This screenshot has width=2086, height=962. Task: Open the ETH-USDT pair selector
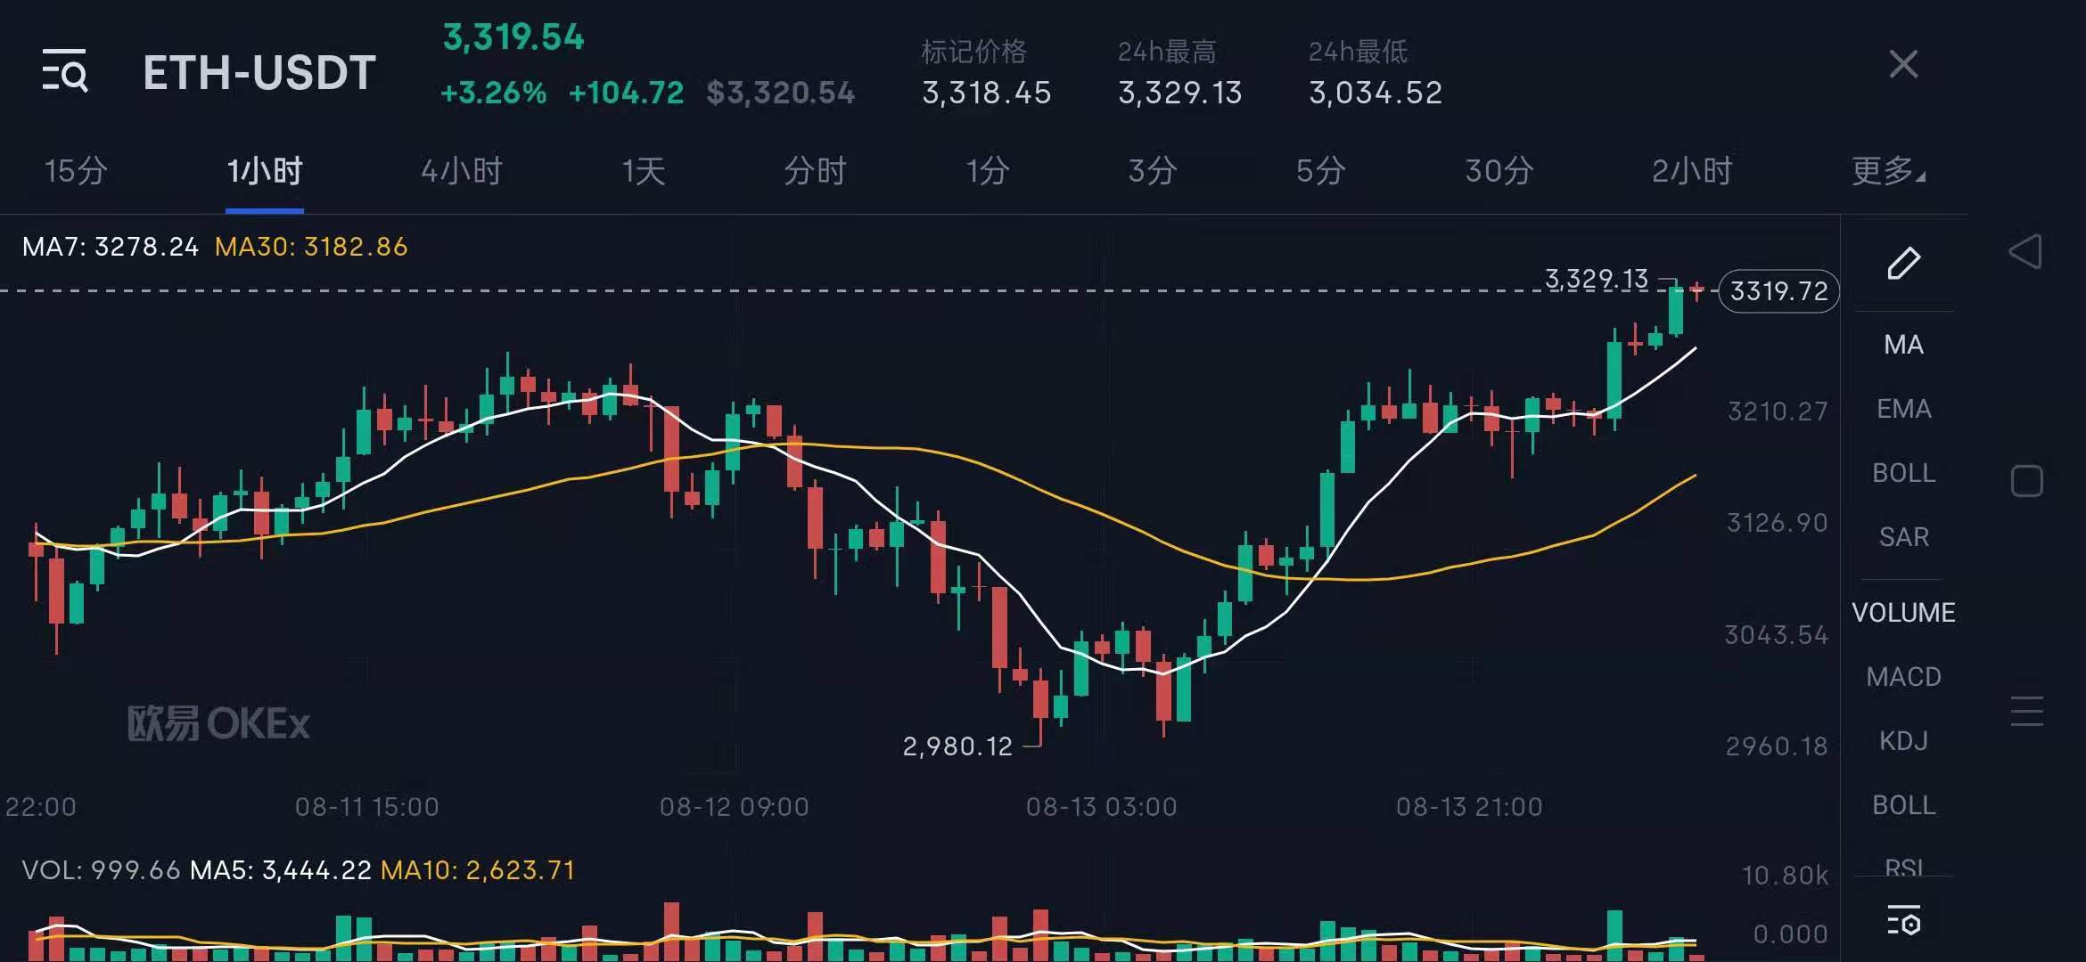pos(259,73)
